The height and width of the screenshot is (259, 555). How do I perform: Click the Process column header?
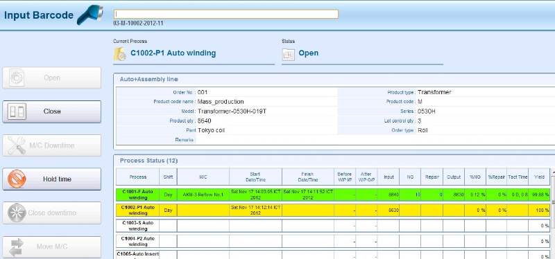pyautogui.click(x=137, y=177)
